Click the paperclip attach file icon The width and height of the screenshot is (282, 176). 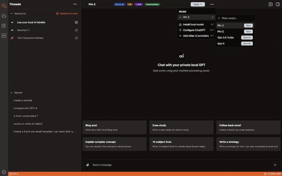click(x=88, y=165)
